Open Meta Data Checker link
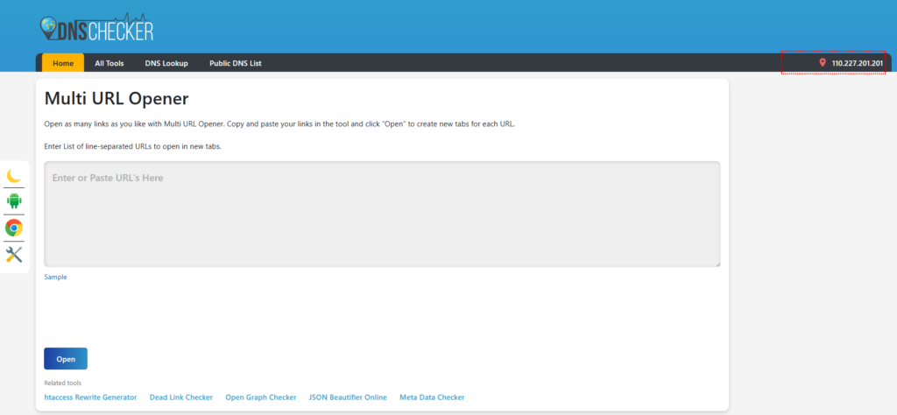This screenshot has width=897, height=415. click(432, 397)
